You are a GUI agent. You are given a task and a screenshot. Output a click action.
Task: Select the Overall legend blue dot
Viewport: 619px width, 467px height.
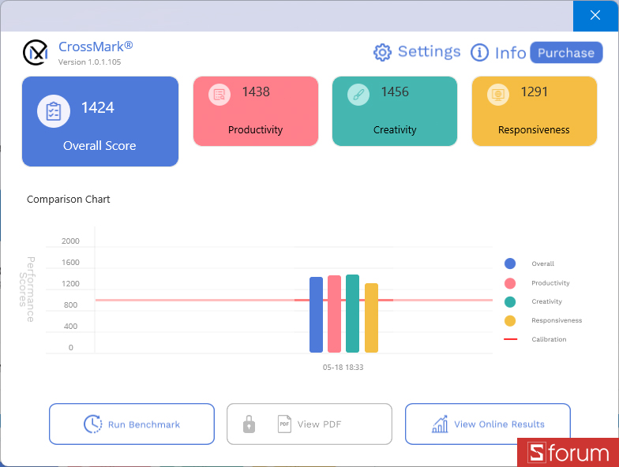tap(510, 263)
